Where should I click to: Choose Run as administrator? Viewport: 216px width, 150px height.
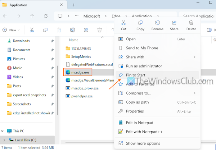[157, 66]
